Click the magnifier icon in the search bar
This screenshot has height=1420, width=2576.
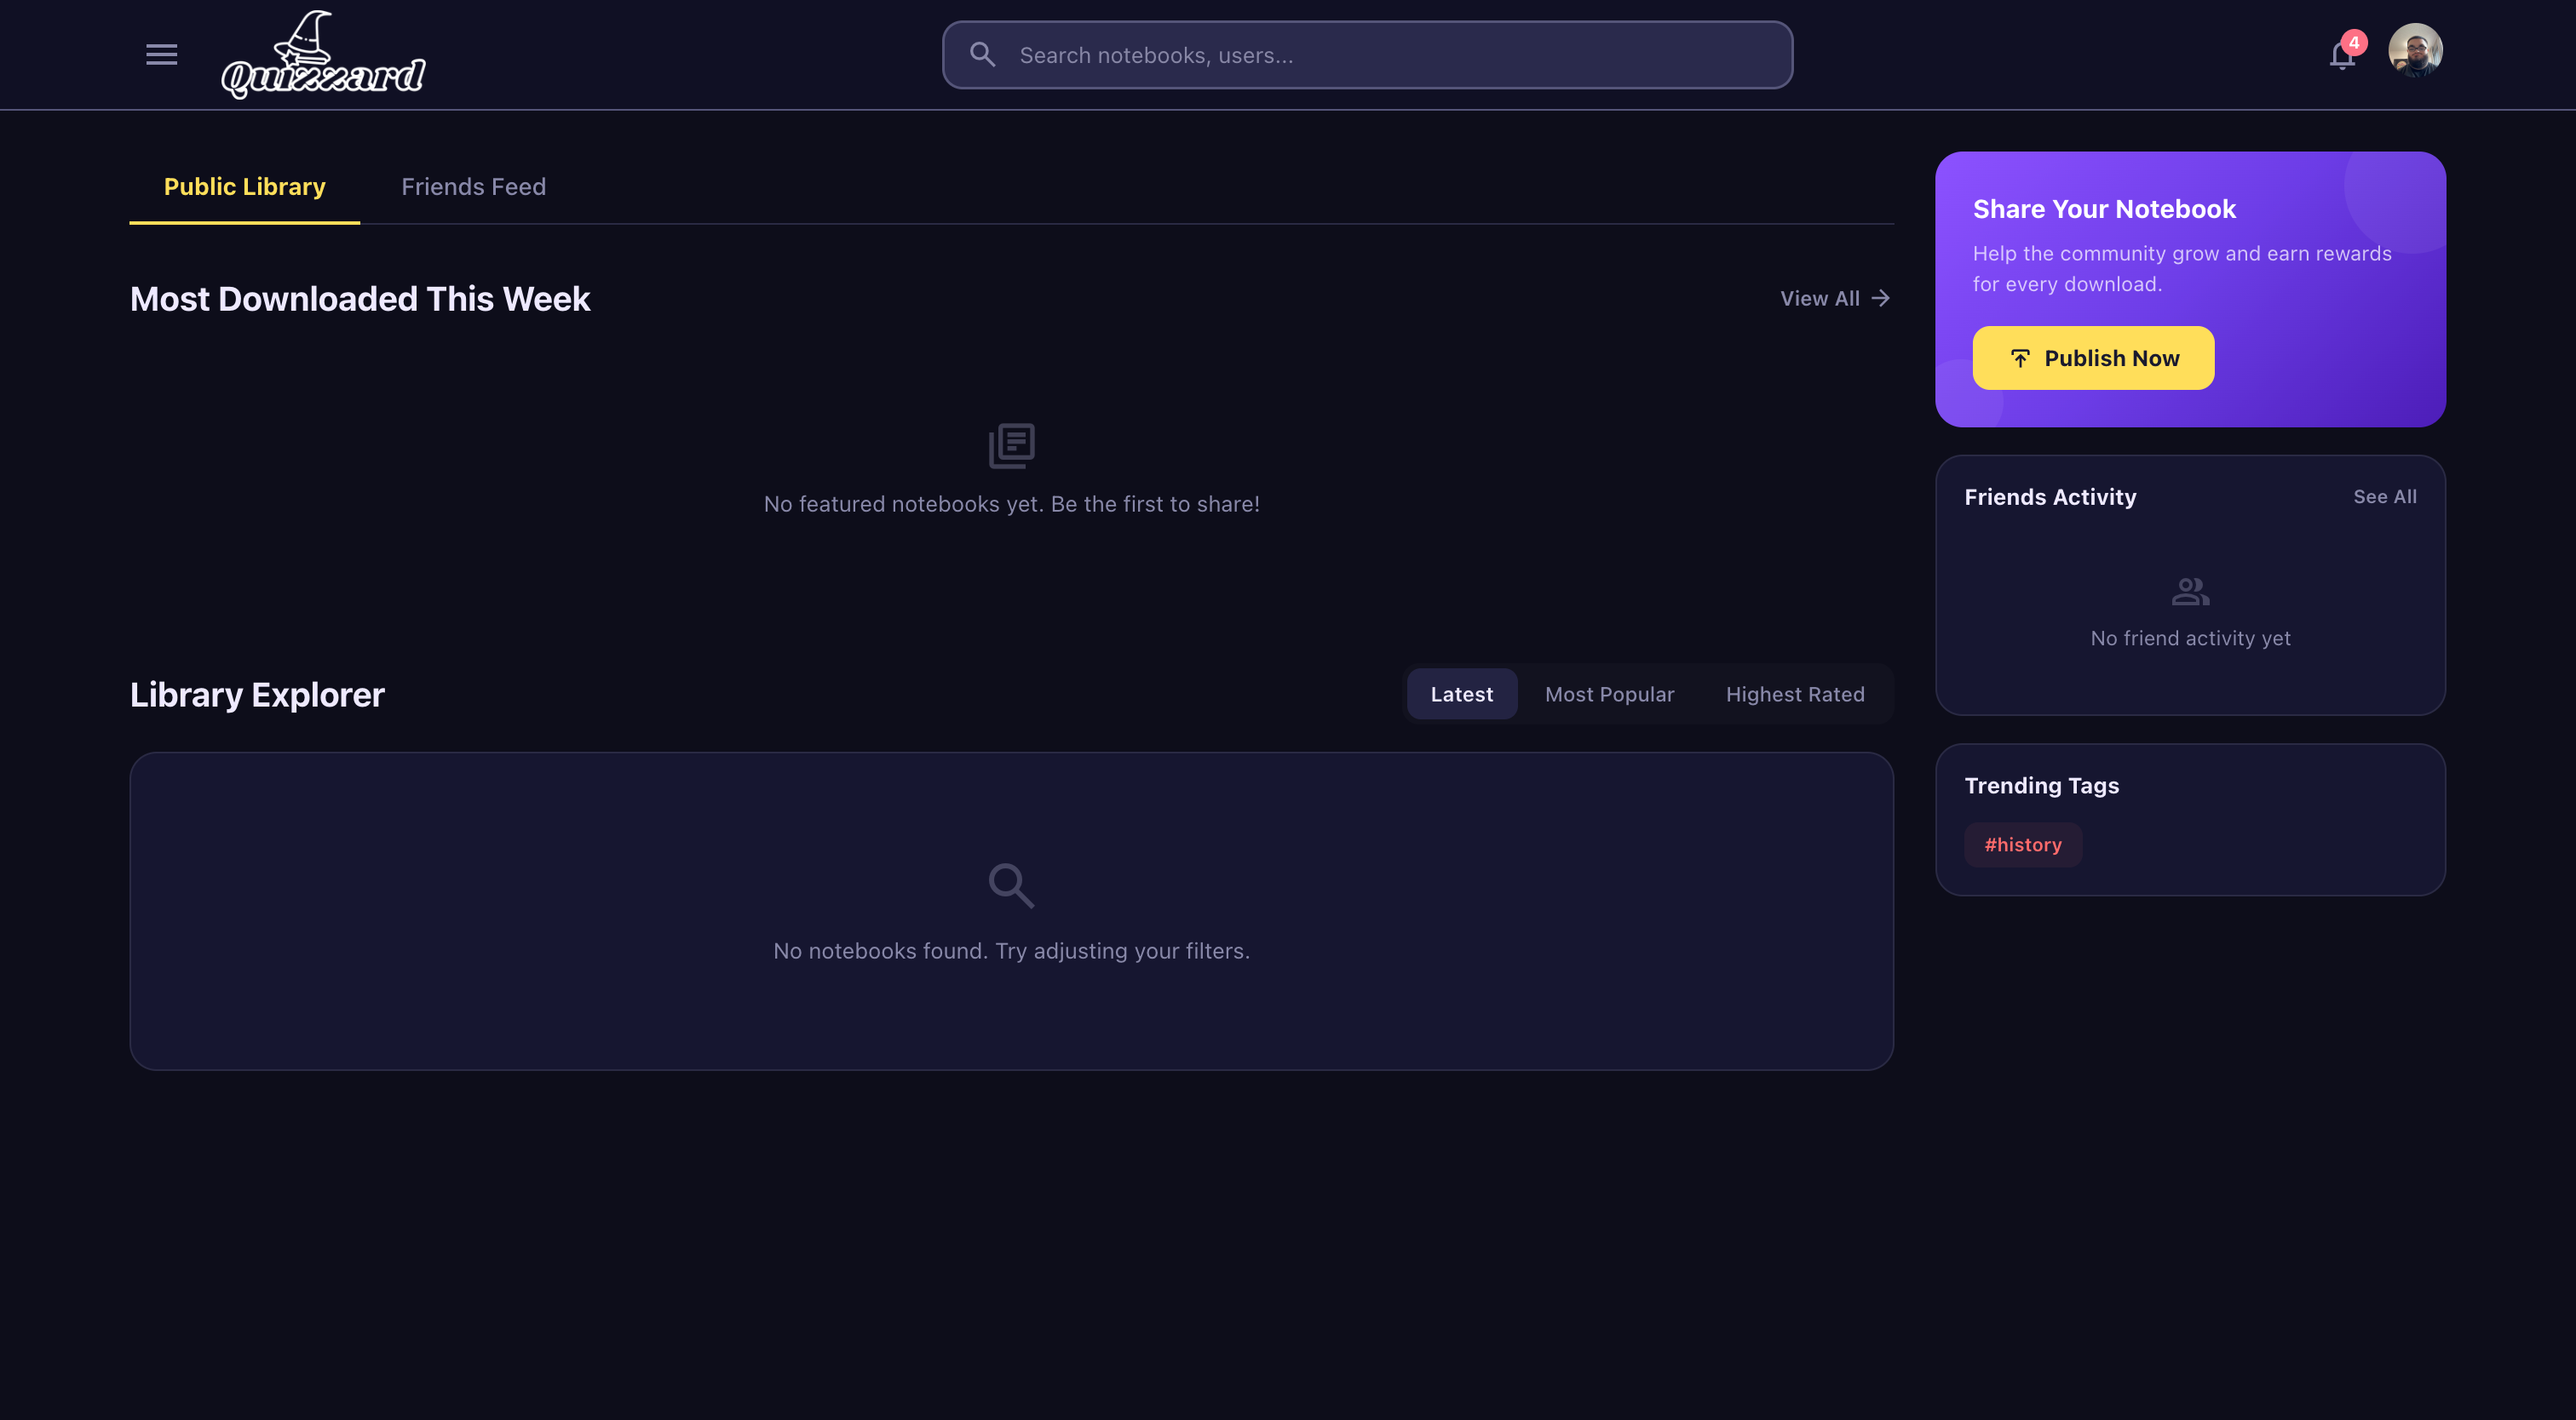pos(983,54)
